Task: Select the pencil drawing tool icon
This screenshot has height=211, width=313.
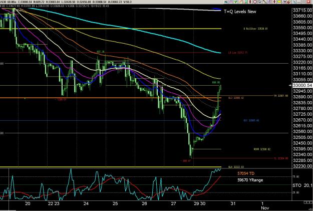Action: [x=240, y=2]
